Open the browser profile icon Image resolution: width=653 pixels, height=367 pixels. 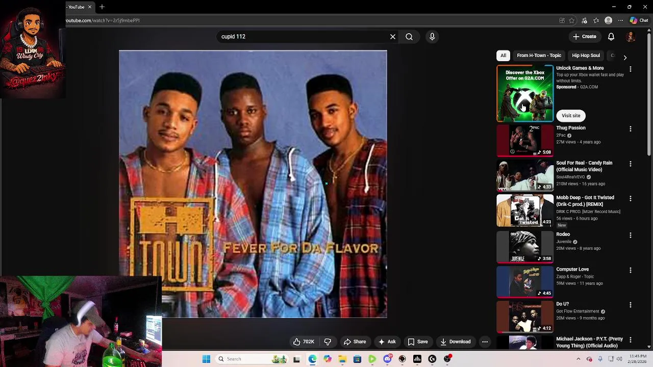point(608,20)
